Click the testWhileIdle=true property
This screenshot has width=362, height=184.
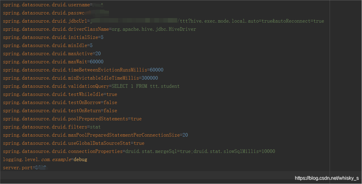61,94
